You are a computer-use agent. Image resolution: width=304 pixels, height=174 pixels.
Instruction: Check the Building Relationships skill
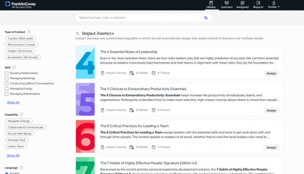pos(7,73)
